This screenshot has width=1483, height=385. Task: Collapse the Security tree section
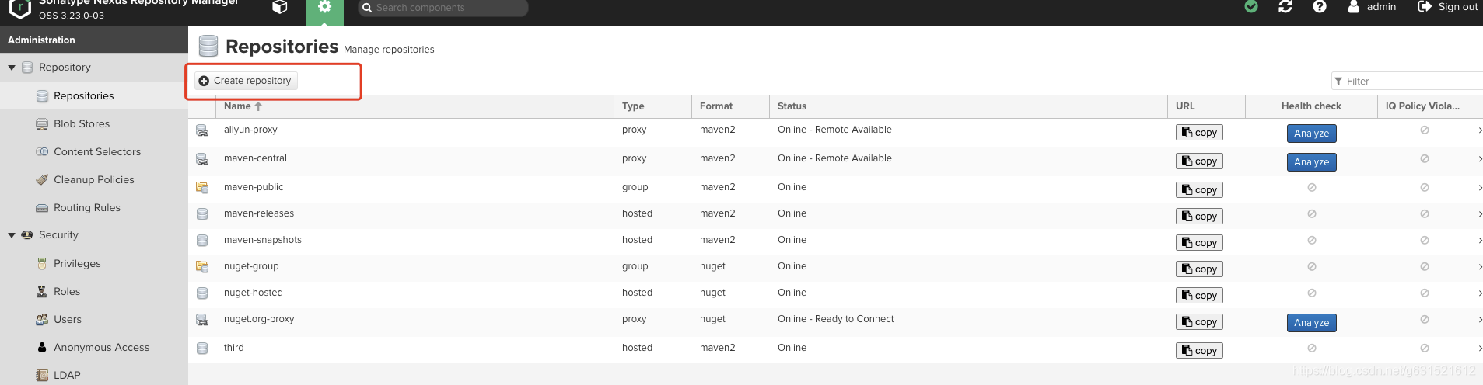[x=12, y=235]
